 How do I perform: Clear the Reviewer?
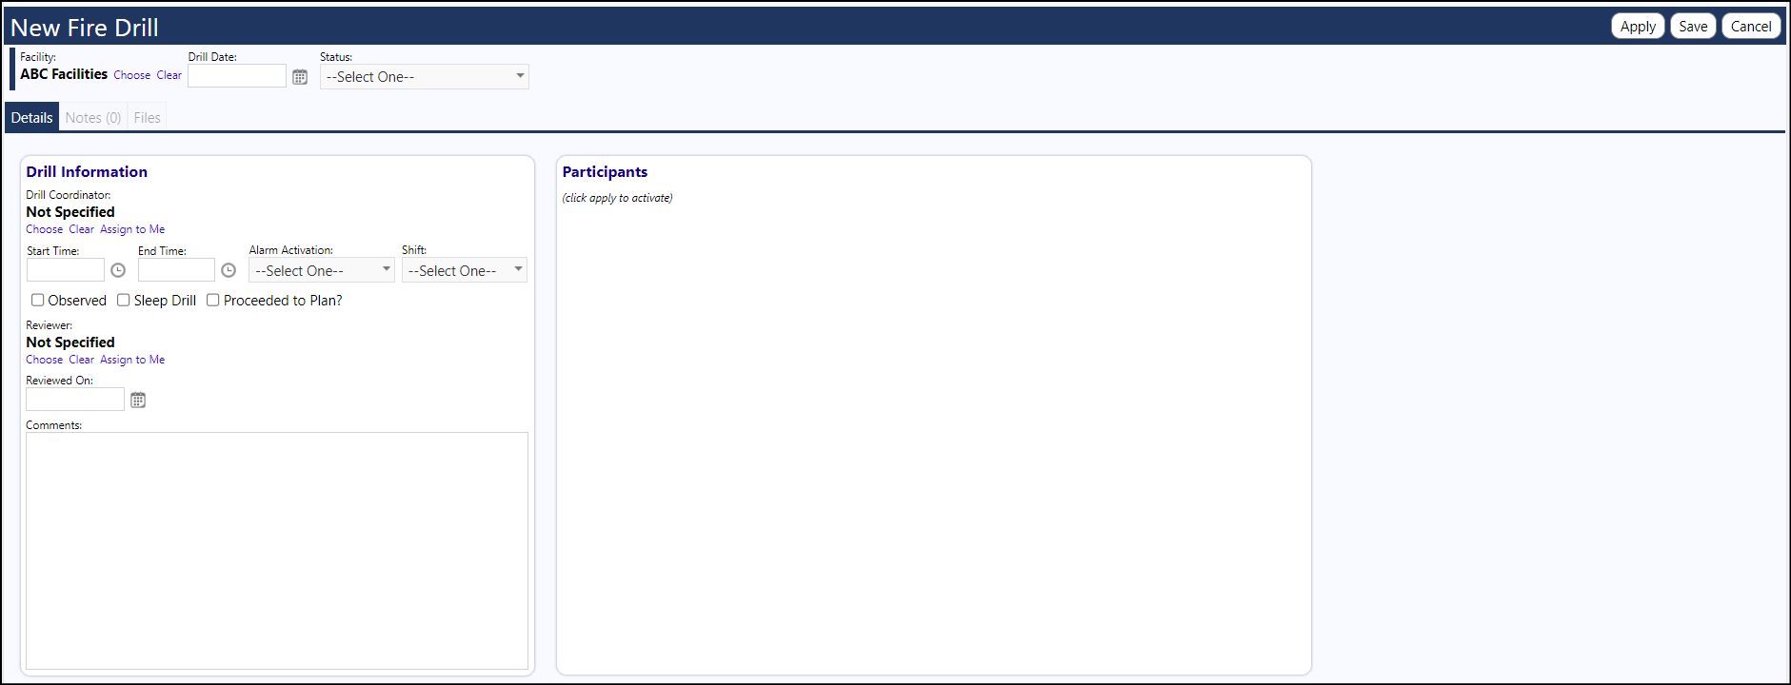tap(82, 360)
